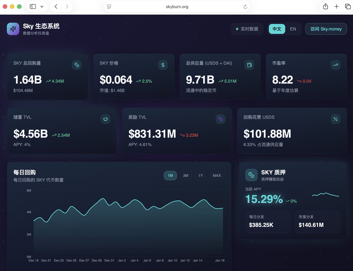Click the $104.49M text under total buyback
Viewport: 353px width, 271px height.
[x=23, y=91]
